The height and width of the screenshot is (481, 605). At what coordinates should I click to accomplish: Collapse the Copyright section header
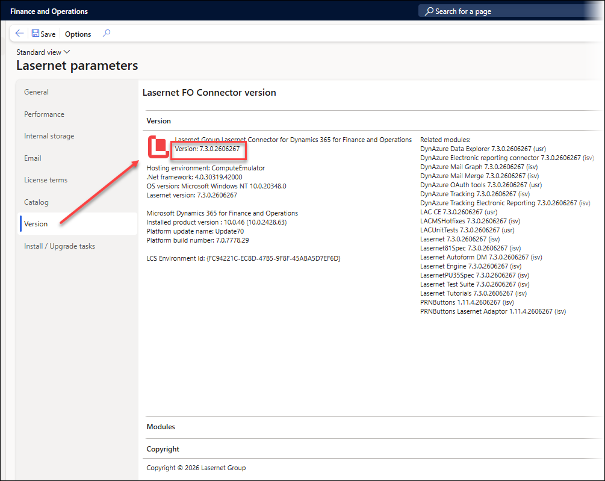point(163,449)
